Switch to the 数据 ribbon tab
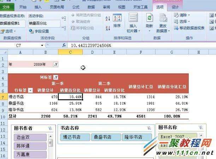The height and width of the screenshot is (159, 216). click(91, 7)
